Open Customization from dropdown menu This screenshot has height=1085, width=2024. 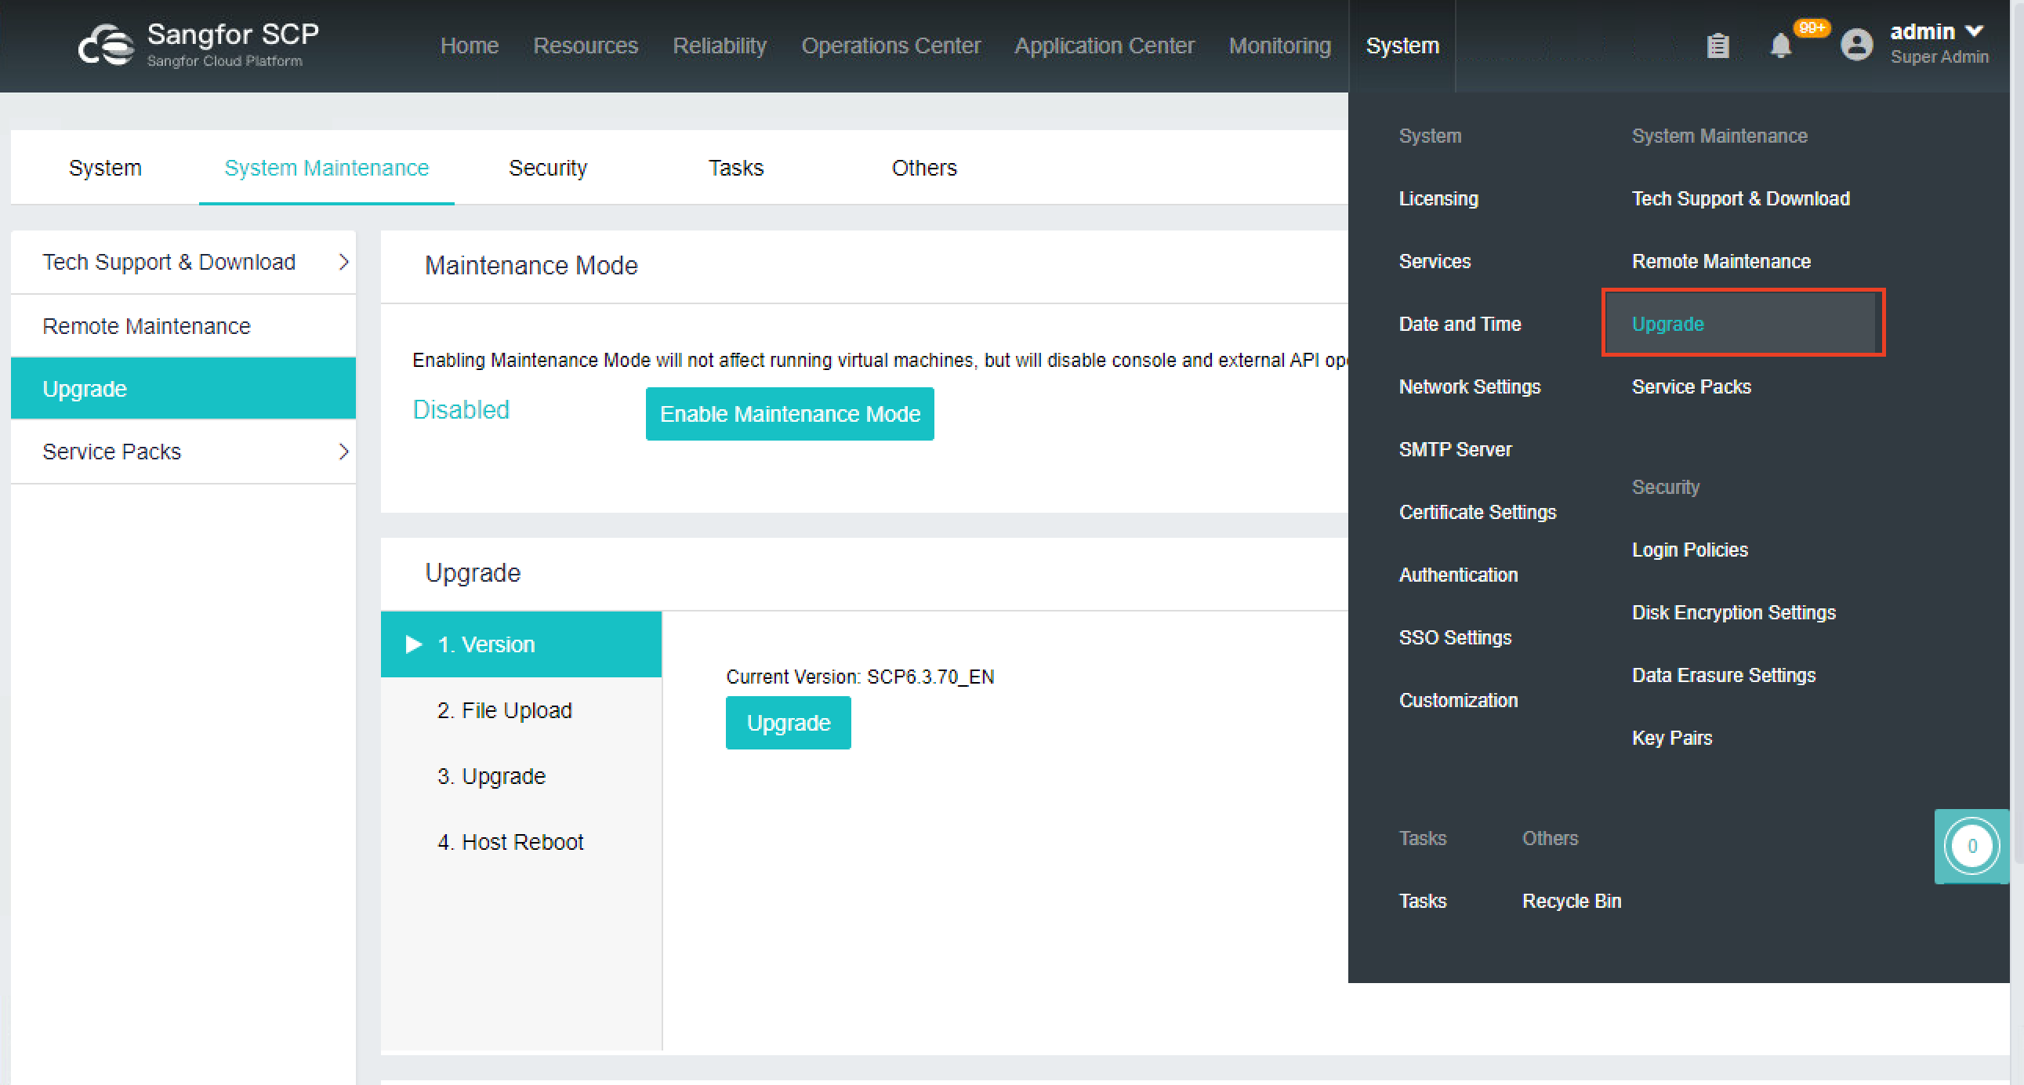[x=1458, y=701]
